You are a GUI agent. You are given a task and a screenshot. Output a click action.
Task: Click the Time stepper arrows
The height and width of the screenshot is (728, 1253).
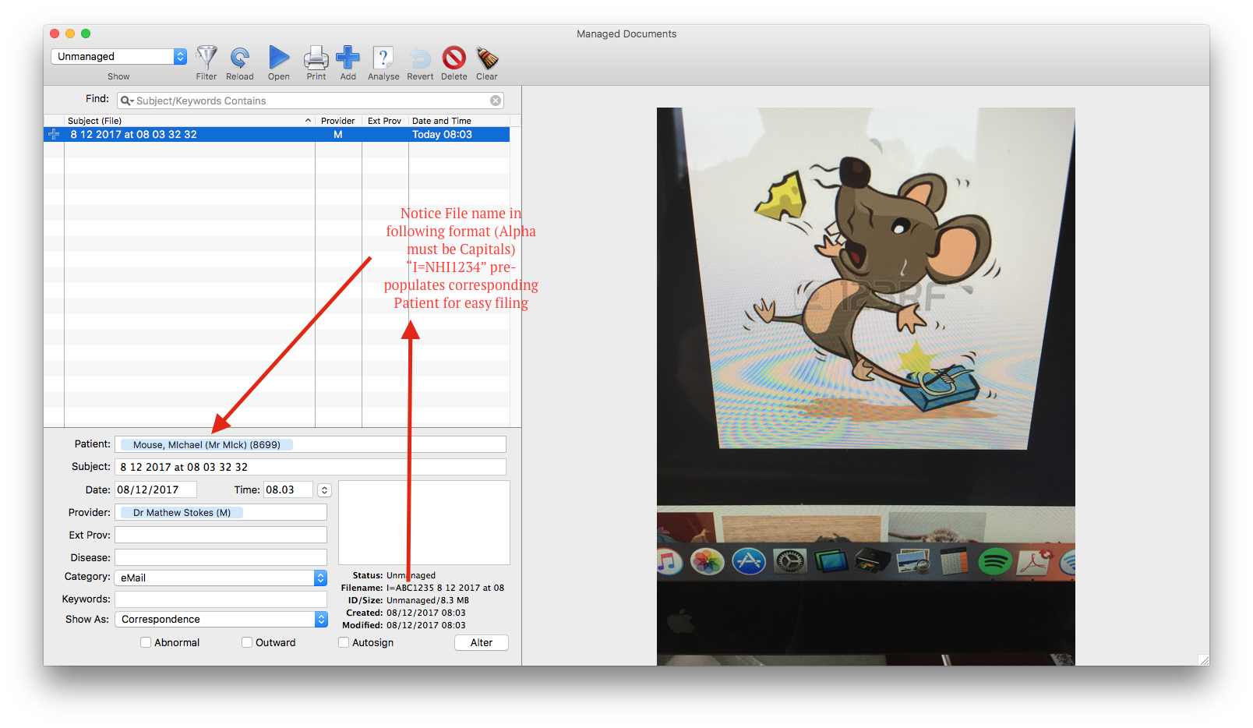(324, 490)
